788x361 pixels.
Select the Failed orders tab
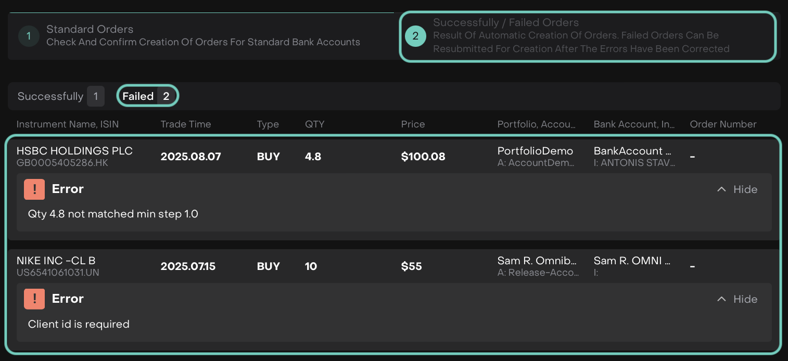pos(138,96)
